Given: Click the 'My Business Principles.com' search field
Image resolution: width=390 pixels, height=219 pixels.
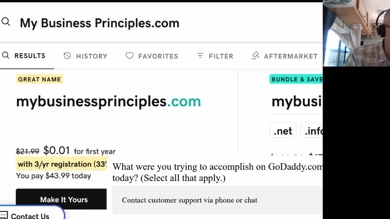Looking at the screenshot, I should [99, 23].
